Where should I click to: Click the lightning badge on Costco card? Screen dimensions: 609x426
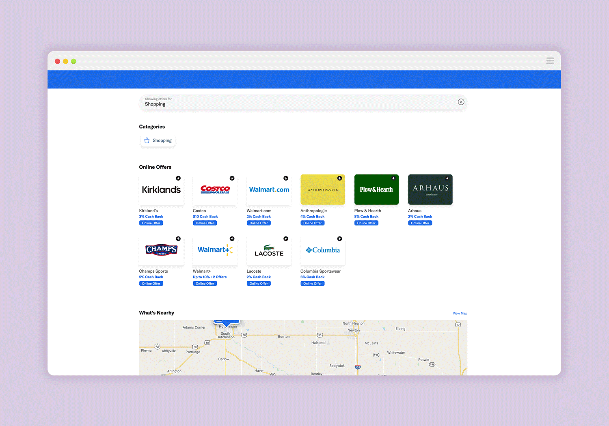(232, 178)
